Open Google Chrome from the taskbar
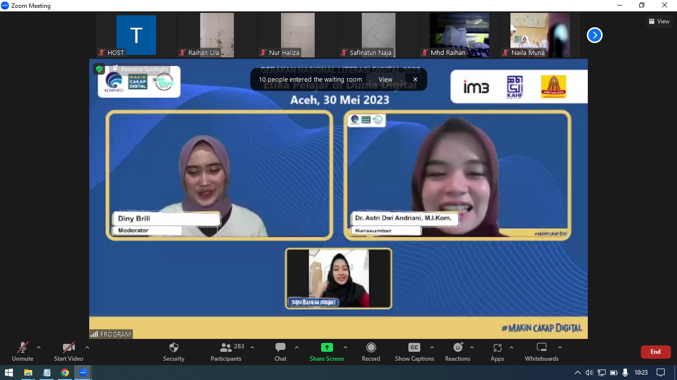The width and height of the screenshot is (677, 380). (65, 373)
